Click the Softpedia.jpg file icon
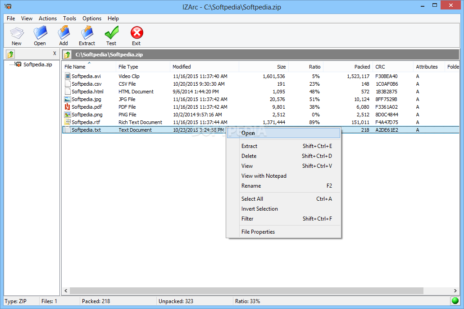Viewport: 464px width, 309px height. point(68,99)
